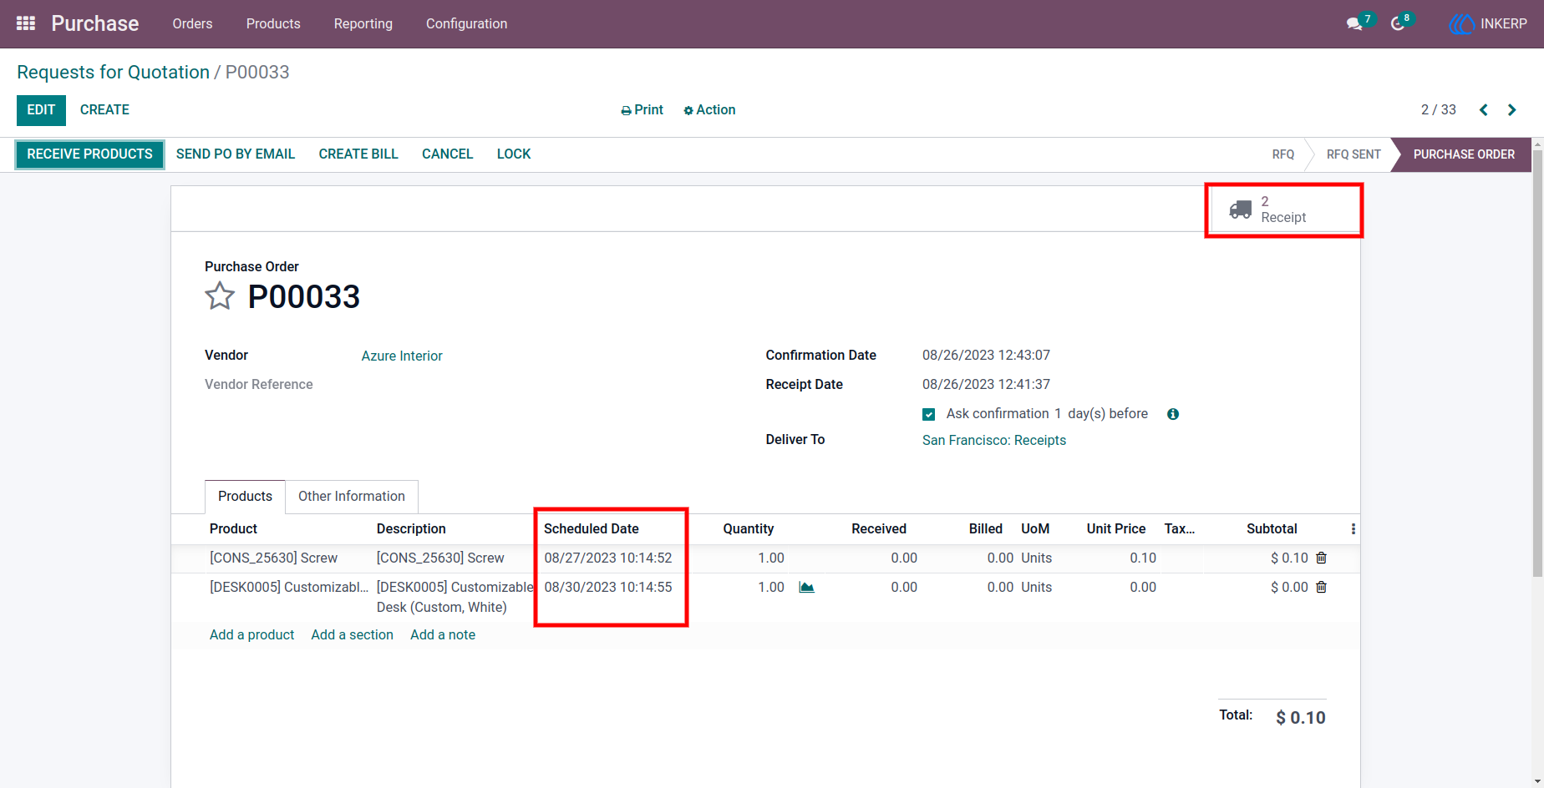Image resolution: width=1544 pixels, height=788 pixels.
Task: Sort by Scheduled Date column header
Action: coord(592,529)
